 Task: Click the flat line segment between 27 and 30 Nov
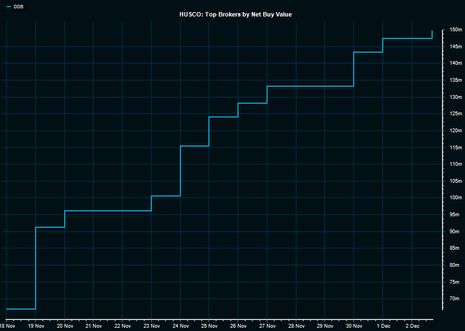click(x=310, y=86)
